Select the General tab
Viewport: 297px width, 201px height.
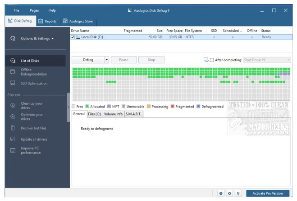[79, 114]
